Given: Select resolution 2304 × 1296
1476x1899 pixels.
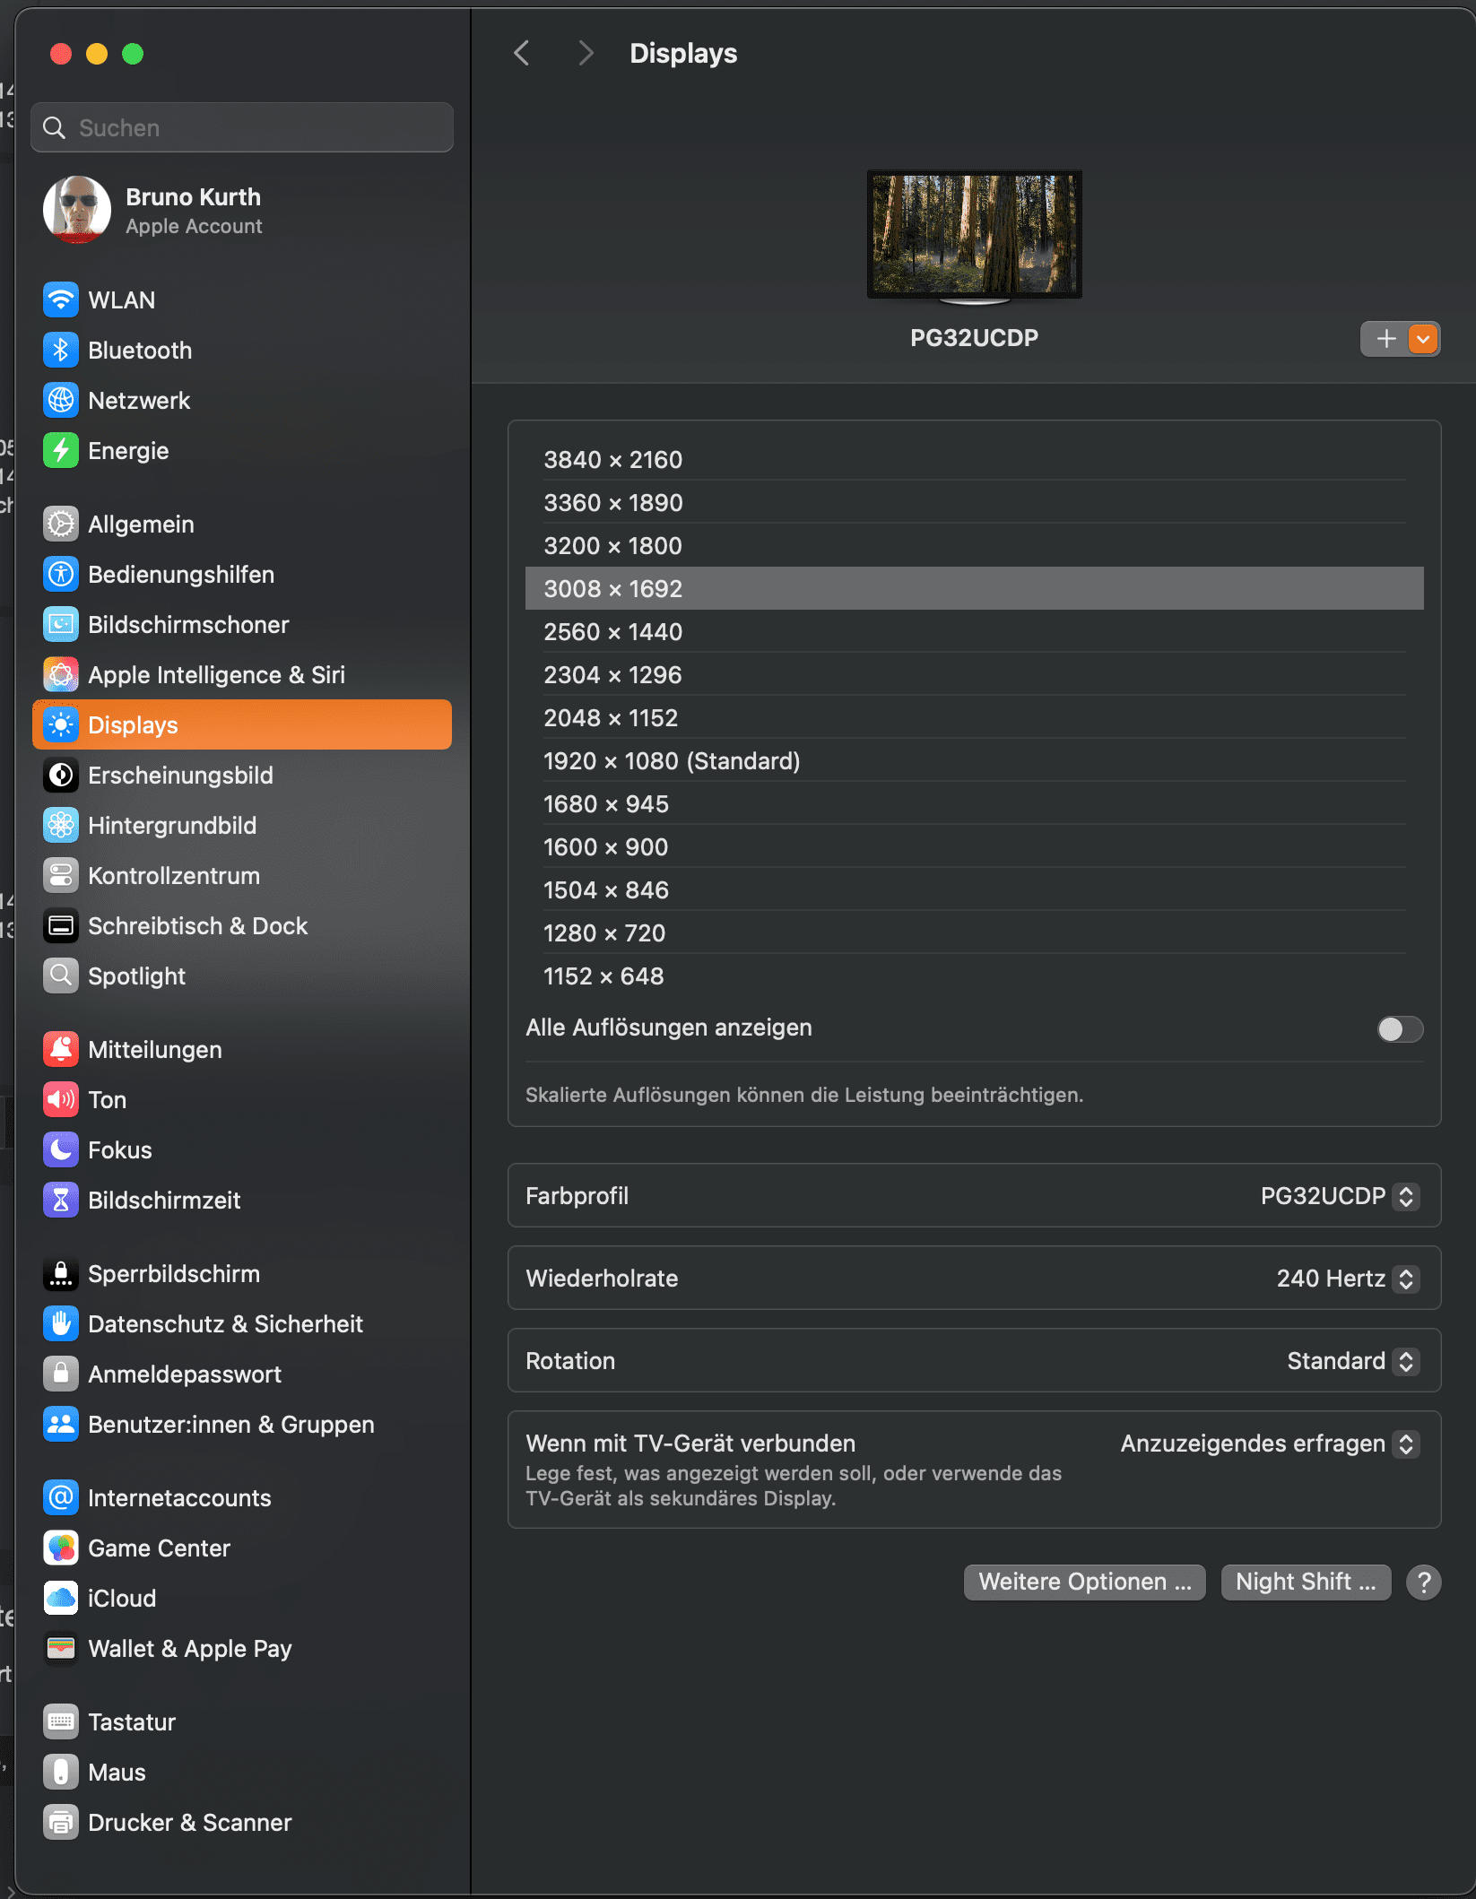Looking at the screenshot, I should tap(975, 674).
